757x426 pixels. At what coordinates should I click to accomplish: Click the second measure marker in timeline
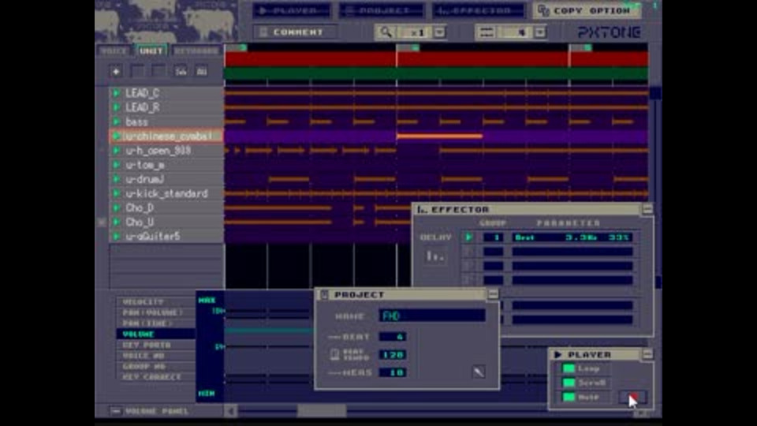coord(408,47)
